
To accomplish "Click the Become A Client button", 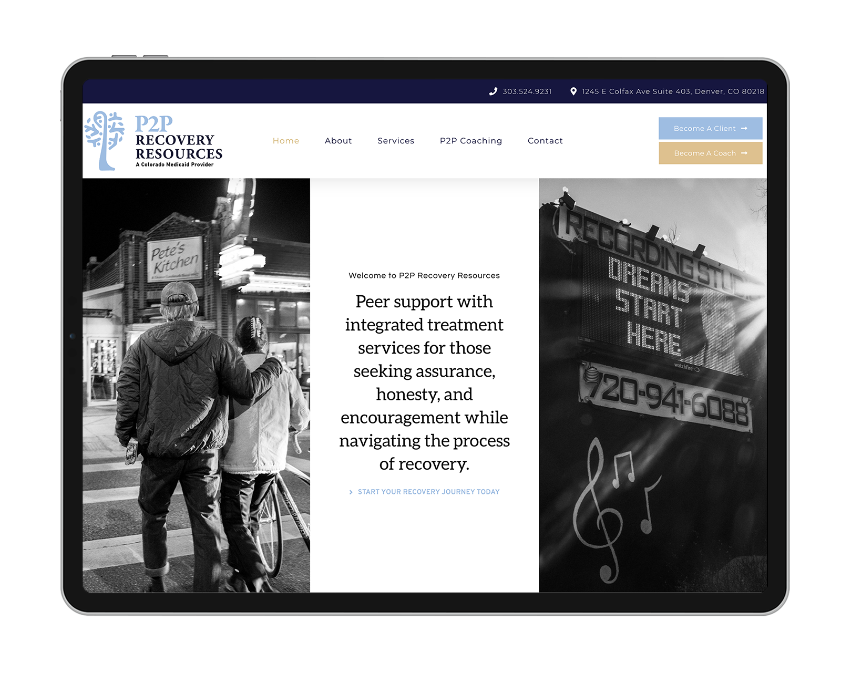I will [710, 128].
